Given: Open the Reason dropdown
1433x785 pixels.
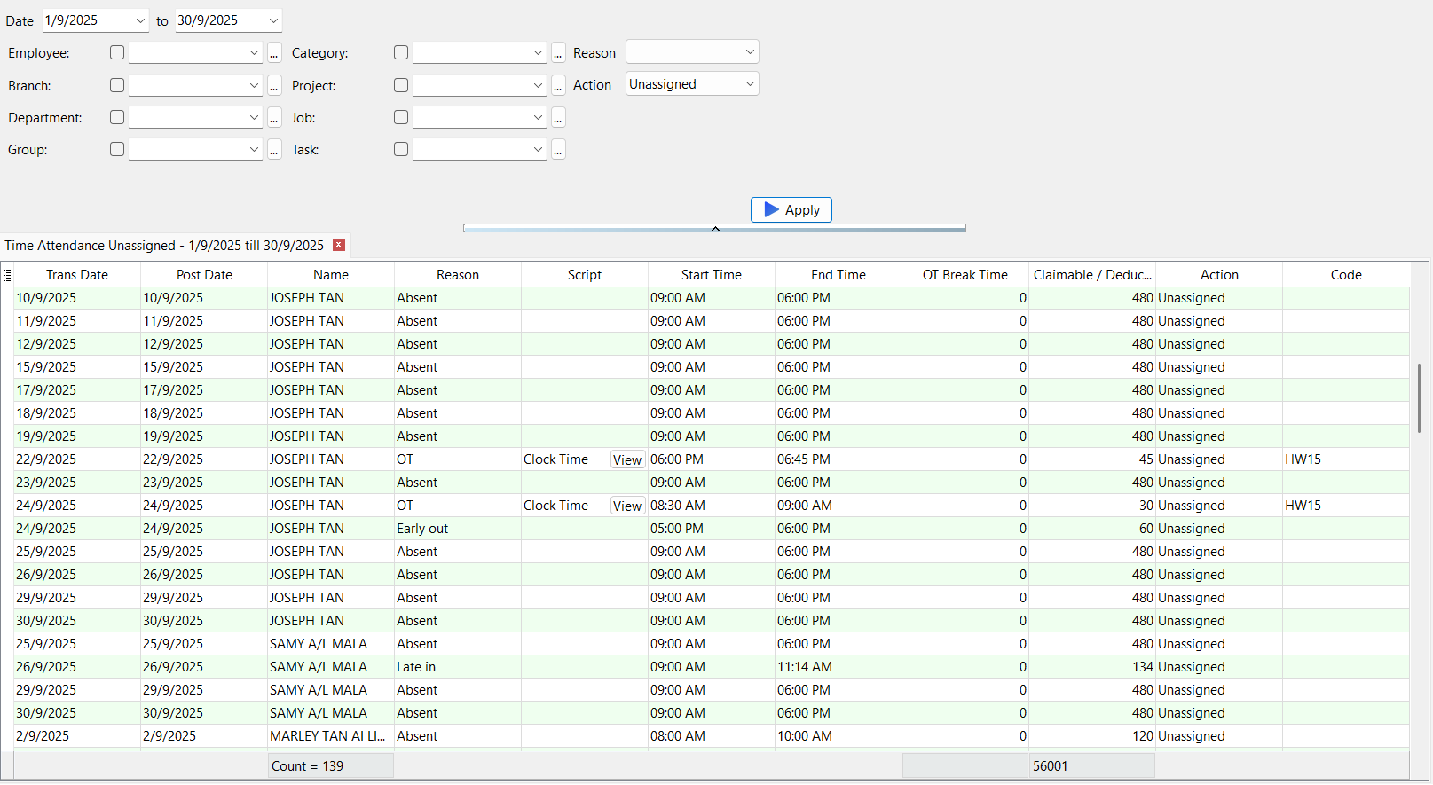Looking at the screenshot, I should click(692, 51).
